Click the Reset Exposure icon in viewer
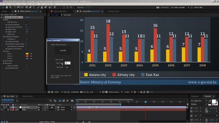 point(148,92)
